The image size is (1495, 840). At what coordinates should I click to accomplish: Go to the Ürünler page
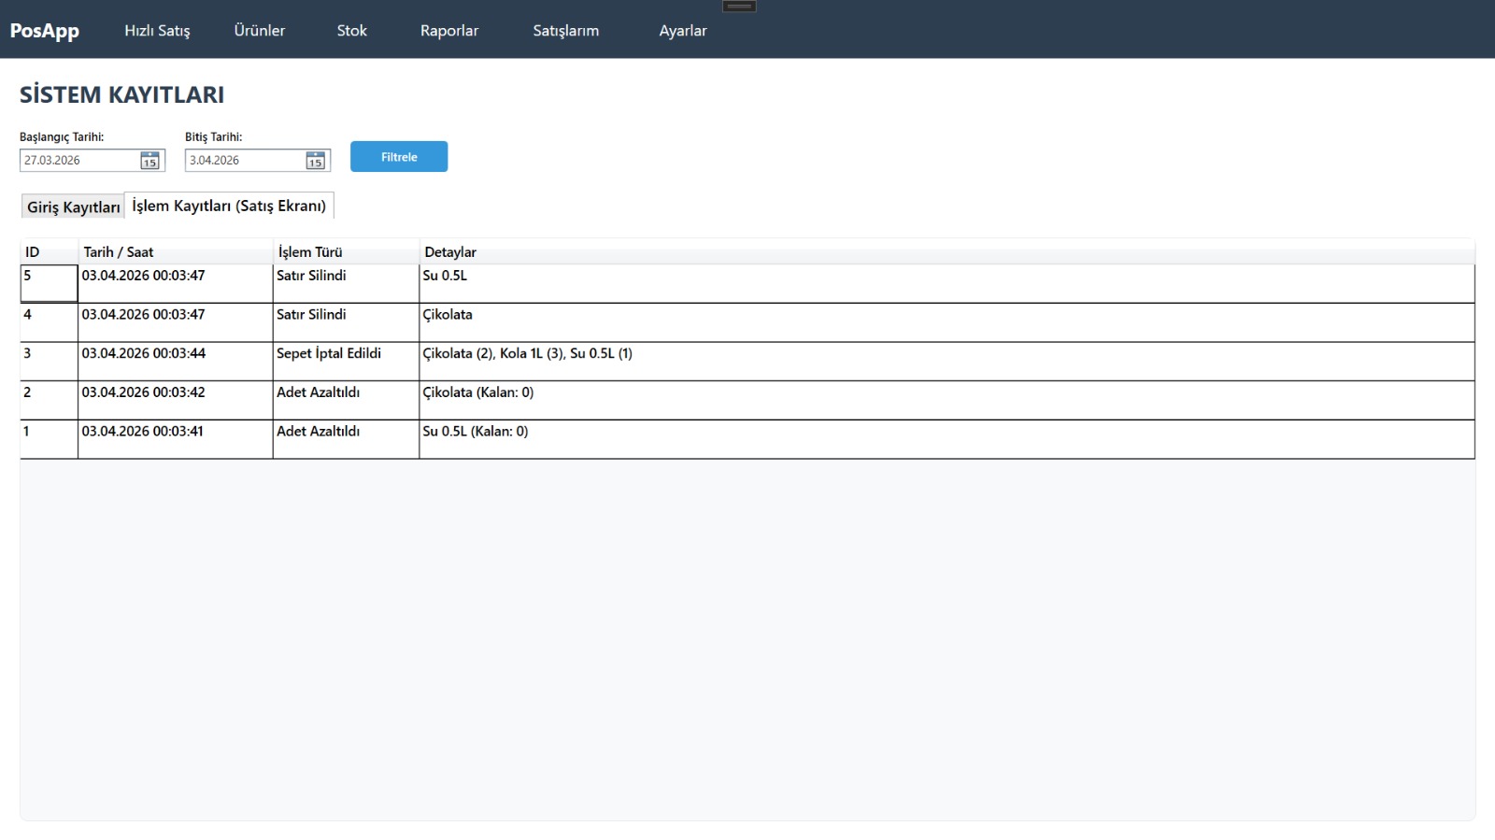click(x=260, y=31)
